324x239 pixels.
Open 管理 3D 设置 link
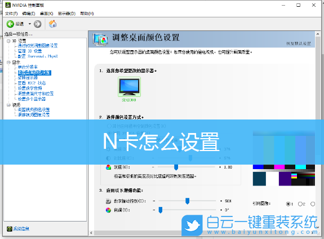(30, 51)
